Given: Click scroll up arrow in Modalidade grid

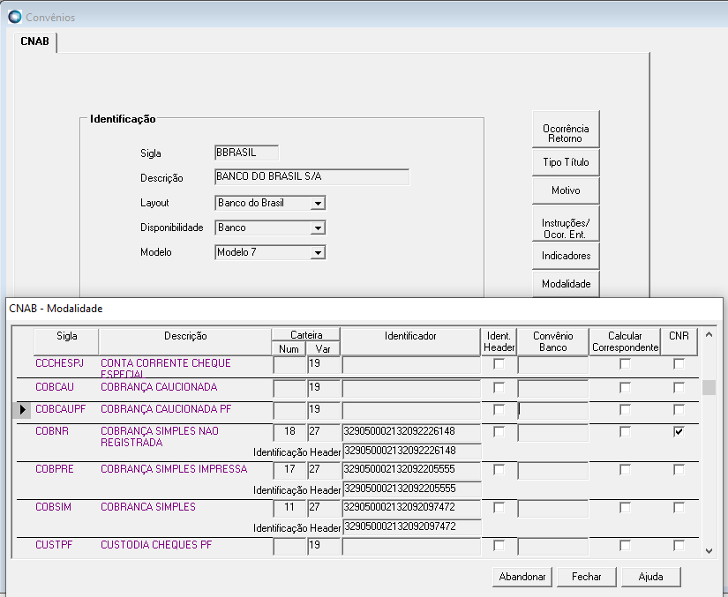Looking at the screenshot, I should click(709, 334).
